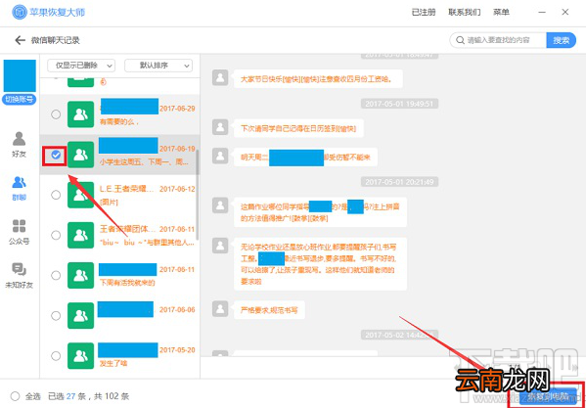The height and width of the screenshot is (408, 586).
Task: Click the 已选 27 条, 共 102 条 status
Action: pos(89,396)
